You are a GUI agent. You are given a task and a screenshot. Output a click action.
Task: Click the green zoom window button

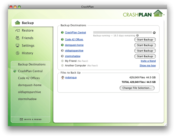[x=19, y=7]
